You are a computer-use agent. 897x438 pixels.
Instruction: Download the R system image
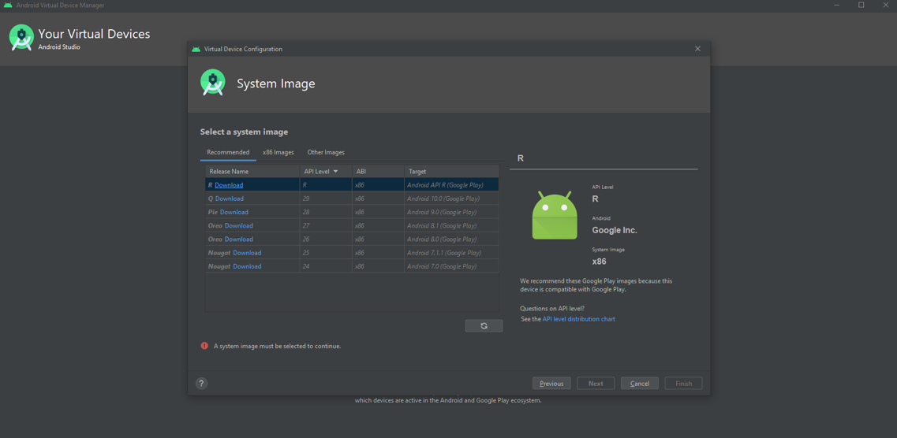click(229, 185)
